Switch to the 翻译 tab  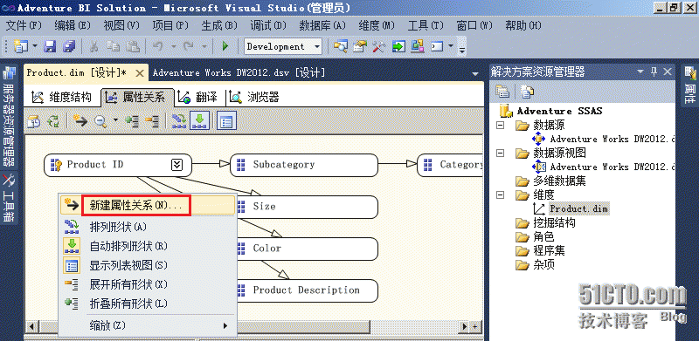pos(198,97)
